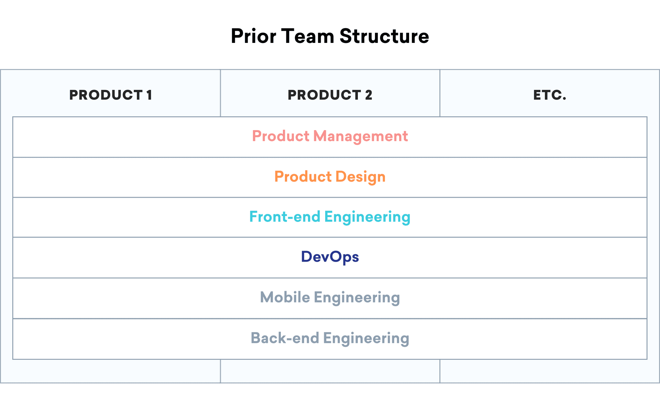Click the word "Team" in the title
This screenshot has width=660, height=411.
click(308, 36)
